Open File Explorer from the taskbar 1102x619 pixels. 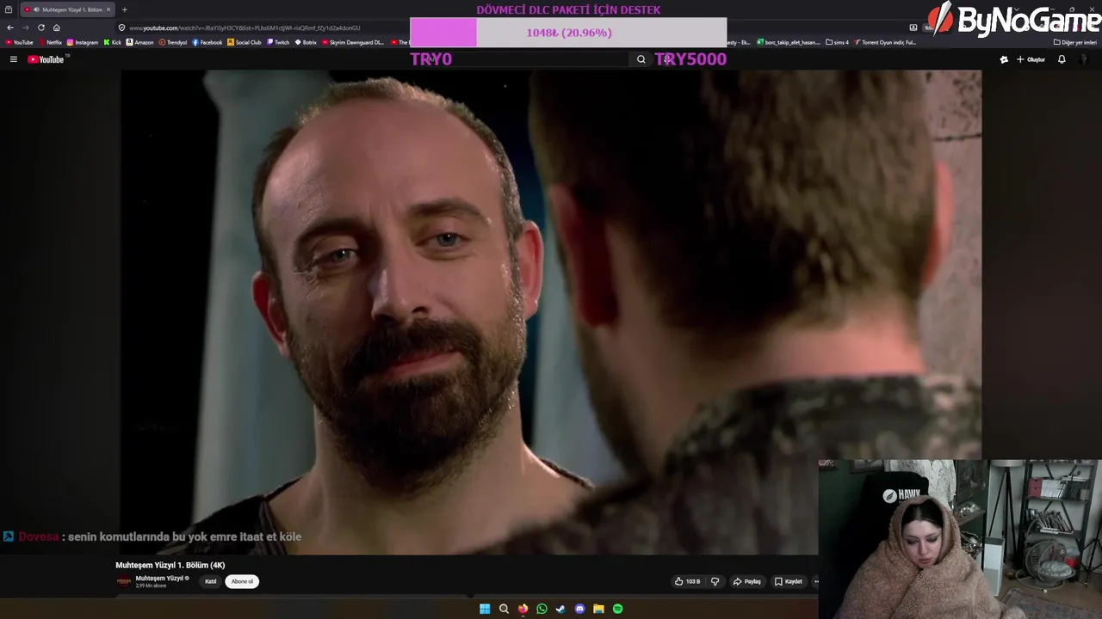[x=598, y=609]
